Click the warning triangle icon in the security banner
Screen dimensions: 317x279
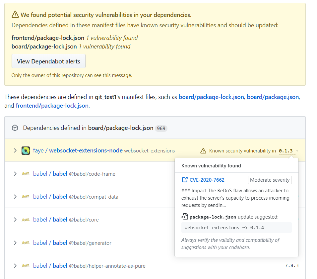click(15, 15)
